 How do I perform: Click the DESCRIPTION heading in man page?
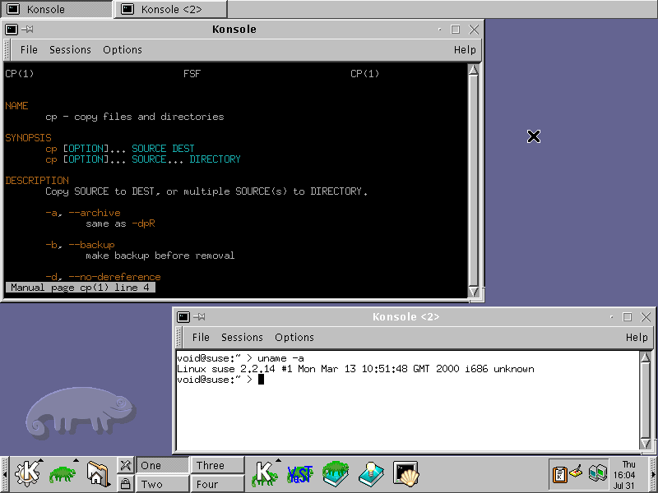point(37,181)
